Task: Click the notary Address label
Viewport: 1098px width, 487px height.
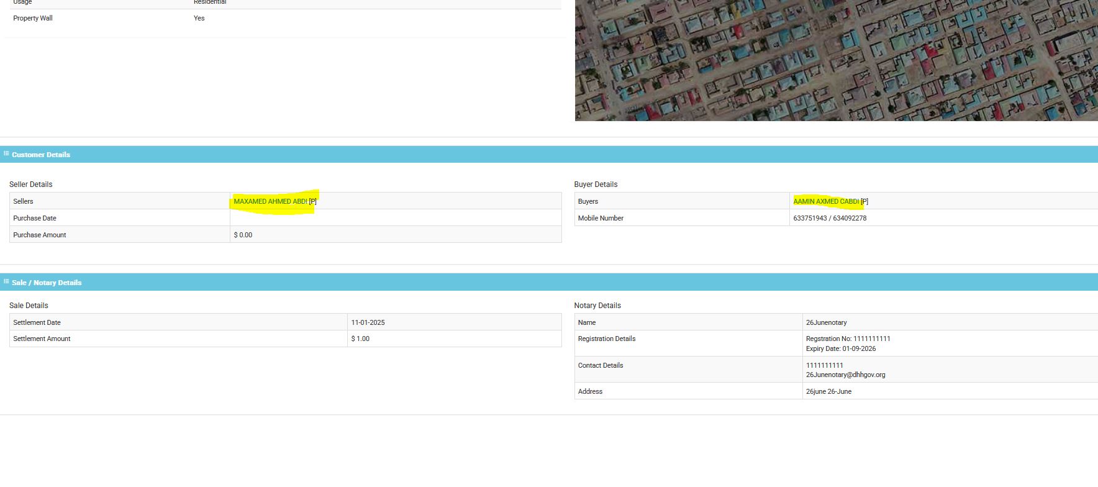Action: 590,391
